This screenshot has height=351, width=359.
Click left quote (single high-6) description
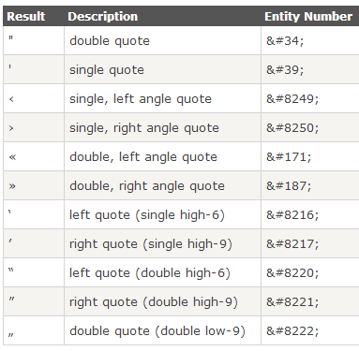pos(147,215)
